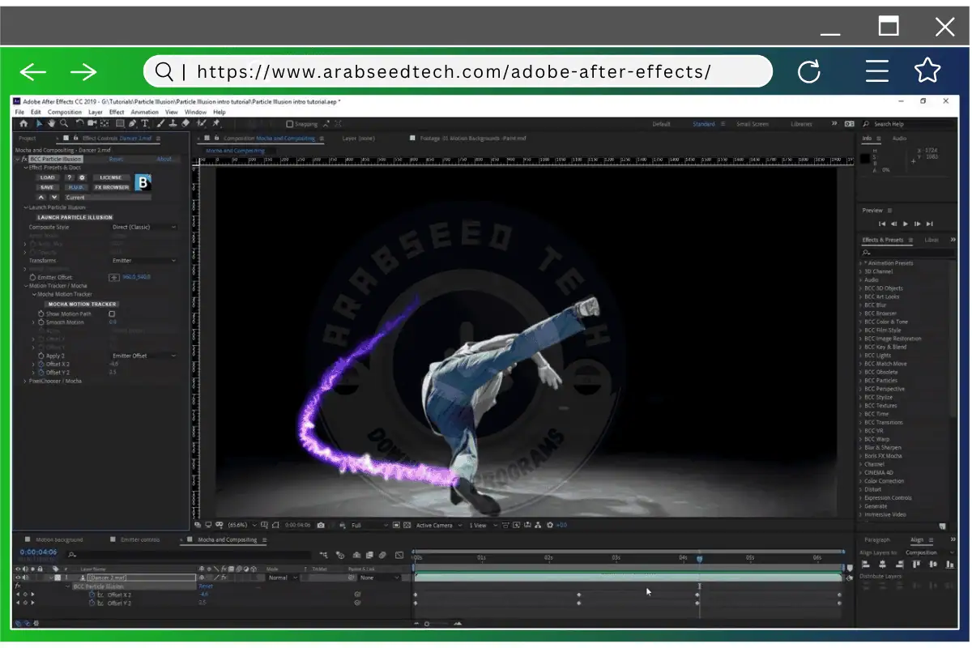The width and height of the screenshot is (972, 648).
Task: Select the Brush tool
Action: tap(160, 123)
